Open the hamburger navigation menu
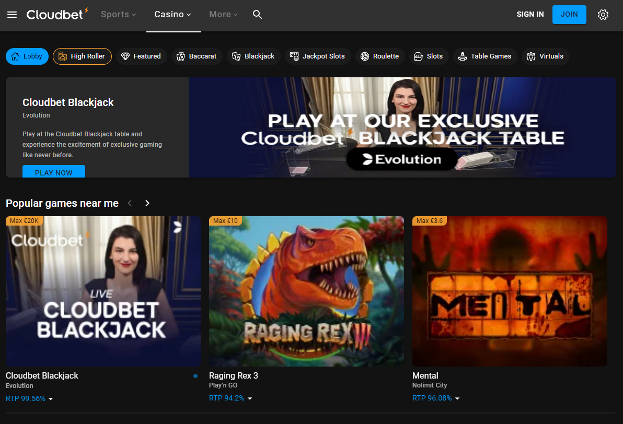The image size is (623, 424). tap(12, 15)
